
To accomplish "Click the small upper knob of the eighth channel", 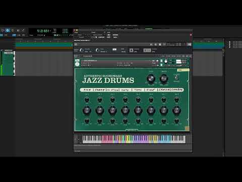I will [x=176, y=100].
